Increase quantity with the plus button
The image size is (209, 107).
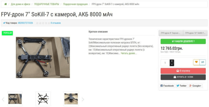[172, 61]
